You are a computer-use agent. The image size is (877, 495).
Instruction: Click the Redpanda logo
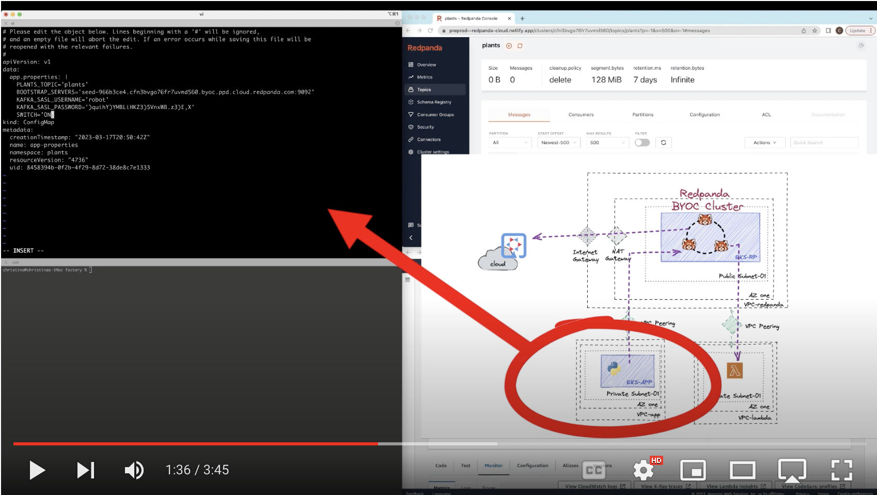coord(425,48)
